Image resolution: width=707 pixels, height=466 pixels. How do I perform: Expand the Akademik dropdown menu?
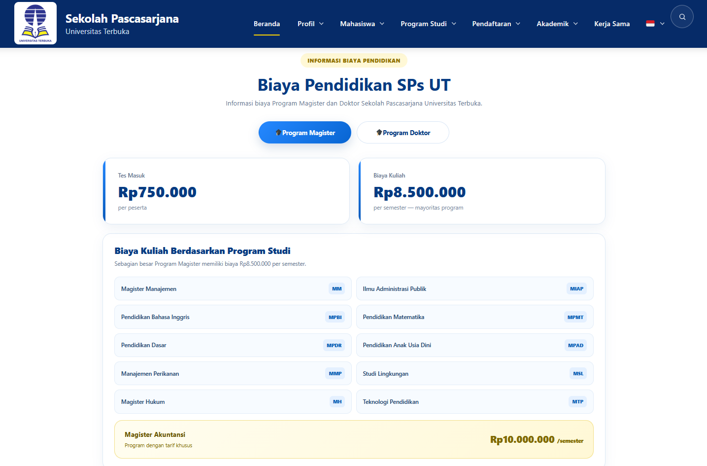(x=557, y=24)
